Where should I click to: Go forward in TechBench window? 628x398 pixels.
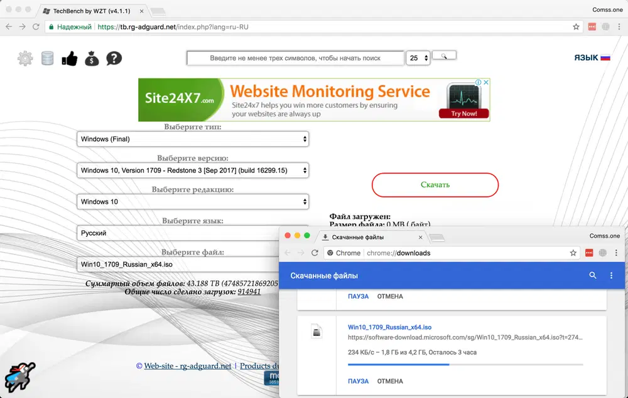(x=23, y=27)
